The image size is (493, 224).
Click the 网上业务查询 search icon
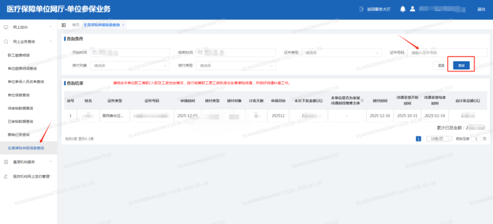(x=6, y=42)
